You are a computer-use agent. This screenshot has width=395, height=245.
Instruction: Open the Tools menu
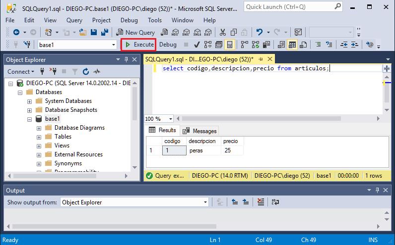[x=155, y=20]
